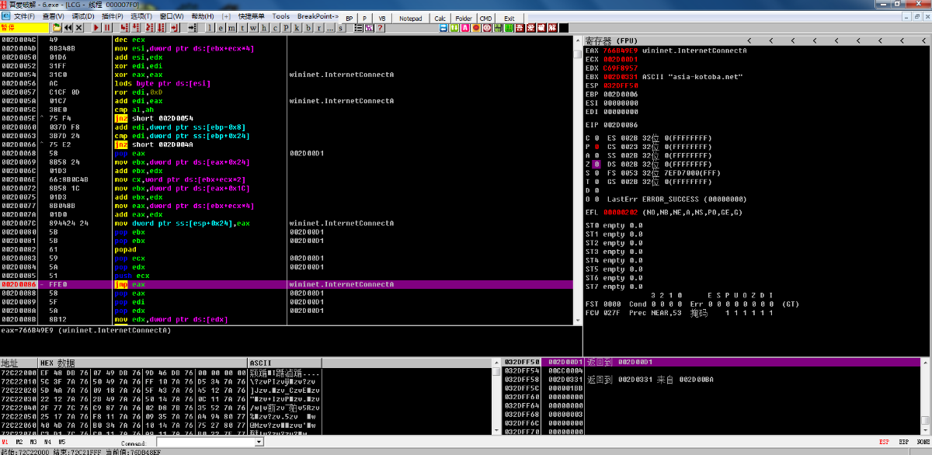932x455 pixels.
Task: Open the 选项(T) menu
Action: (141, 16)
